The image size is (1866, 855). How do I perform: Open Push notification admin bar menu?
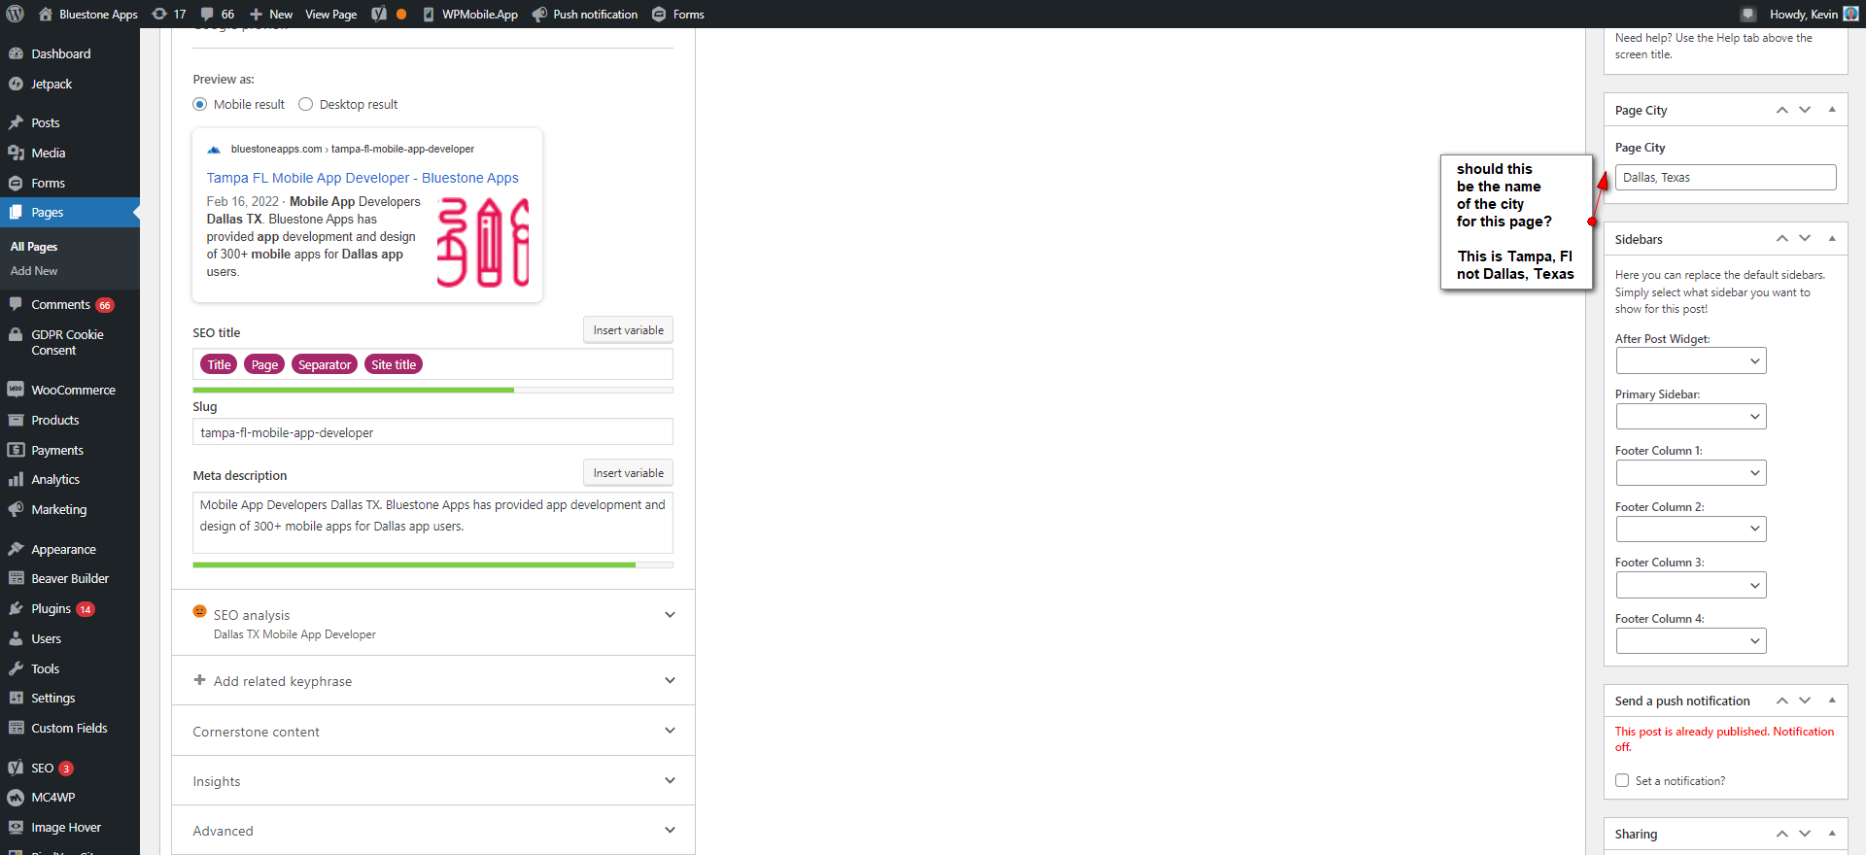click(585, 14)
